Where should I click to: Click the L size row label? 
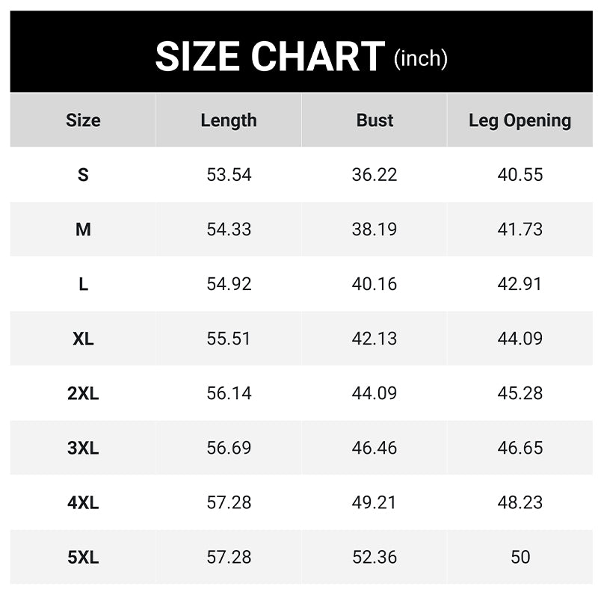[x=83, y=284]
